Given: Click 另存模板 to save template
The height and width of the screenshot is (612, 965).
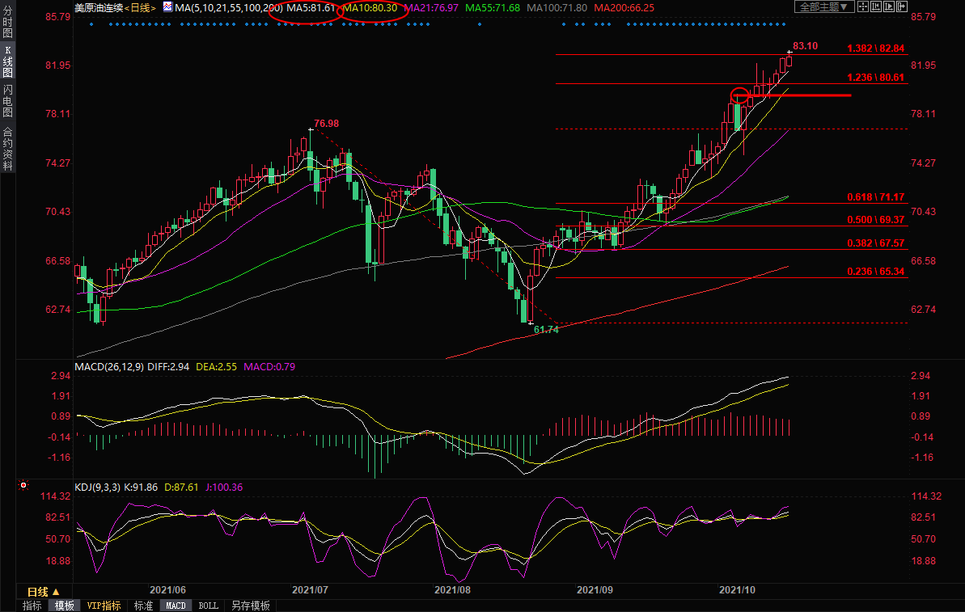Looking at the screenshot, I should coord(251,606).
